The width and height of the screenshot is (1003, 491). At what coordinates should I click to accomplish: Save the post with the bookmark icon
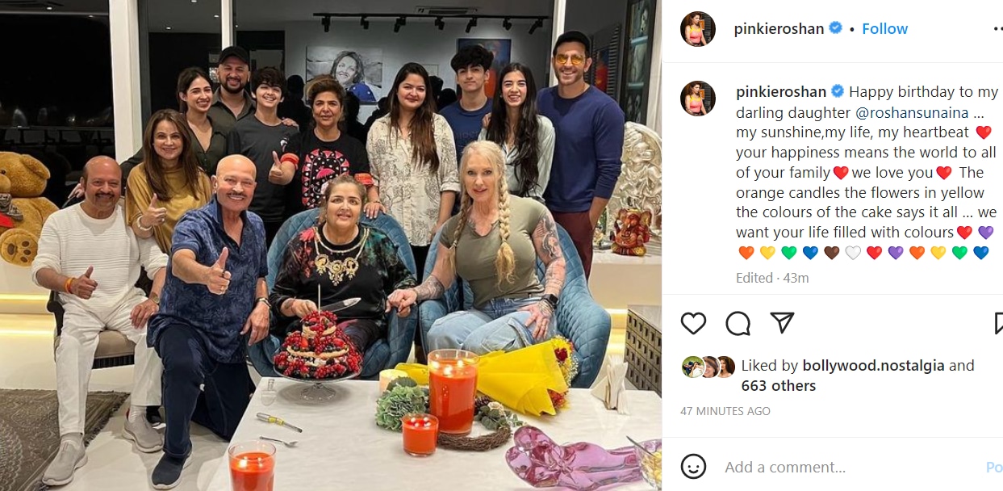coord(998,323)
